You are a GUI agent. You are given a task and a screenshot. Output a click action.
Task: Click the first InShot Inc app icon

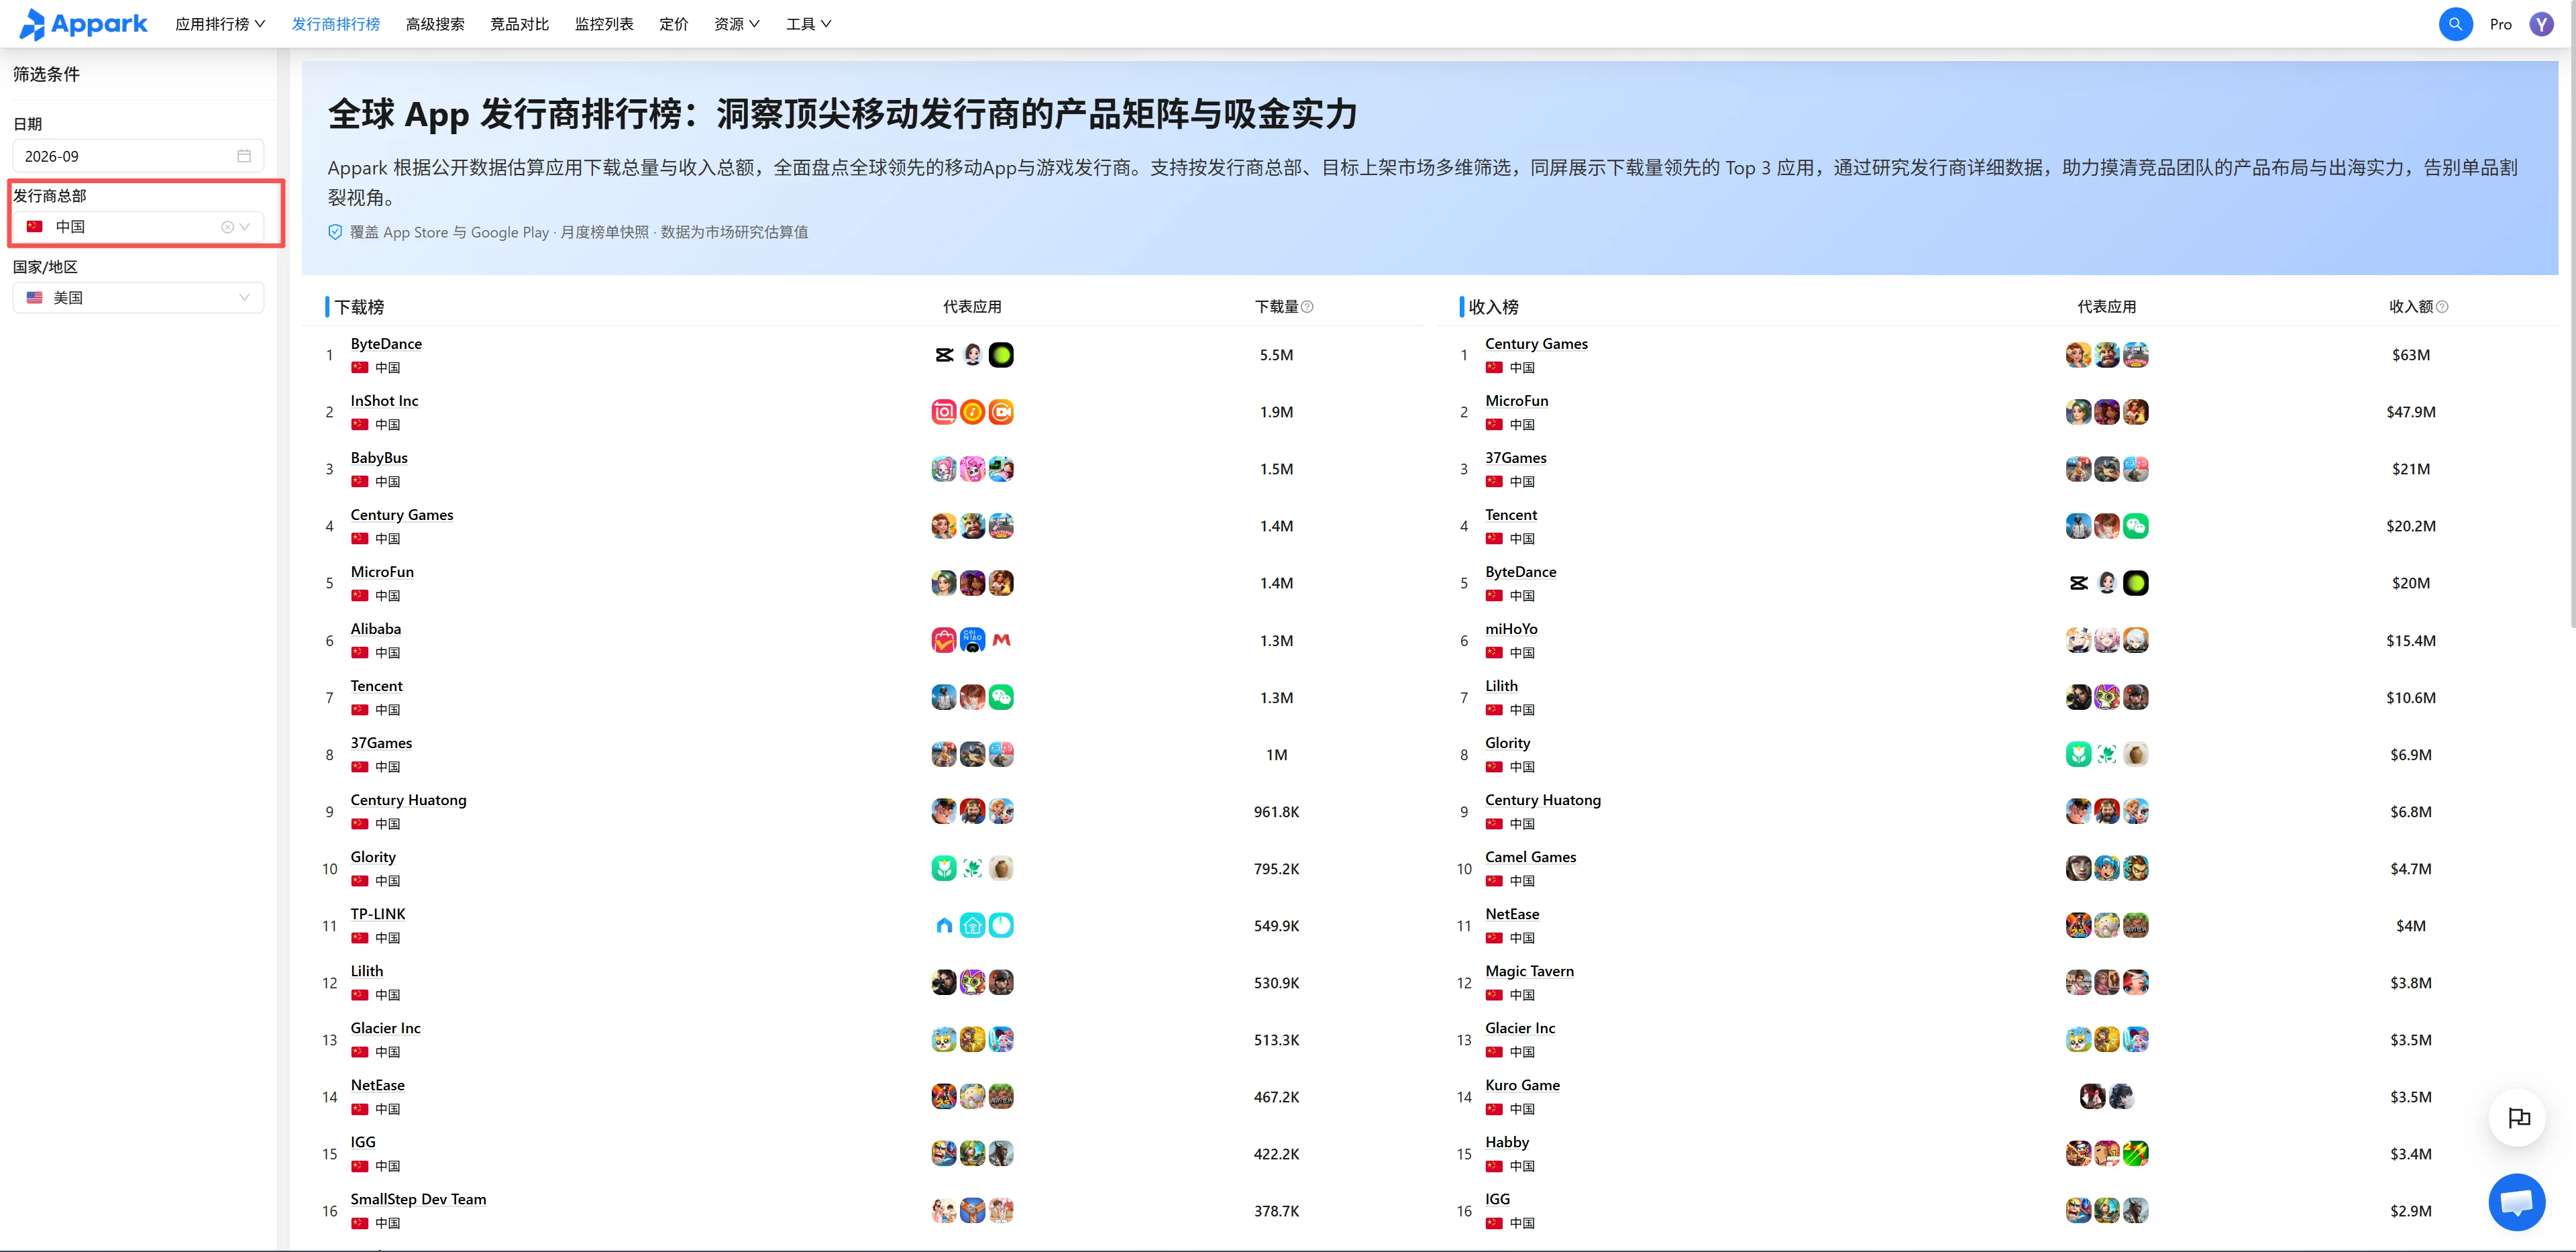pyautogui.click(x=944, y=412)
